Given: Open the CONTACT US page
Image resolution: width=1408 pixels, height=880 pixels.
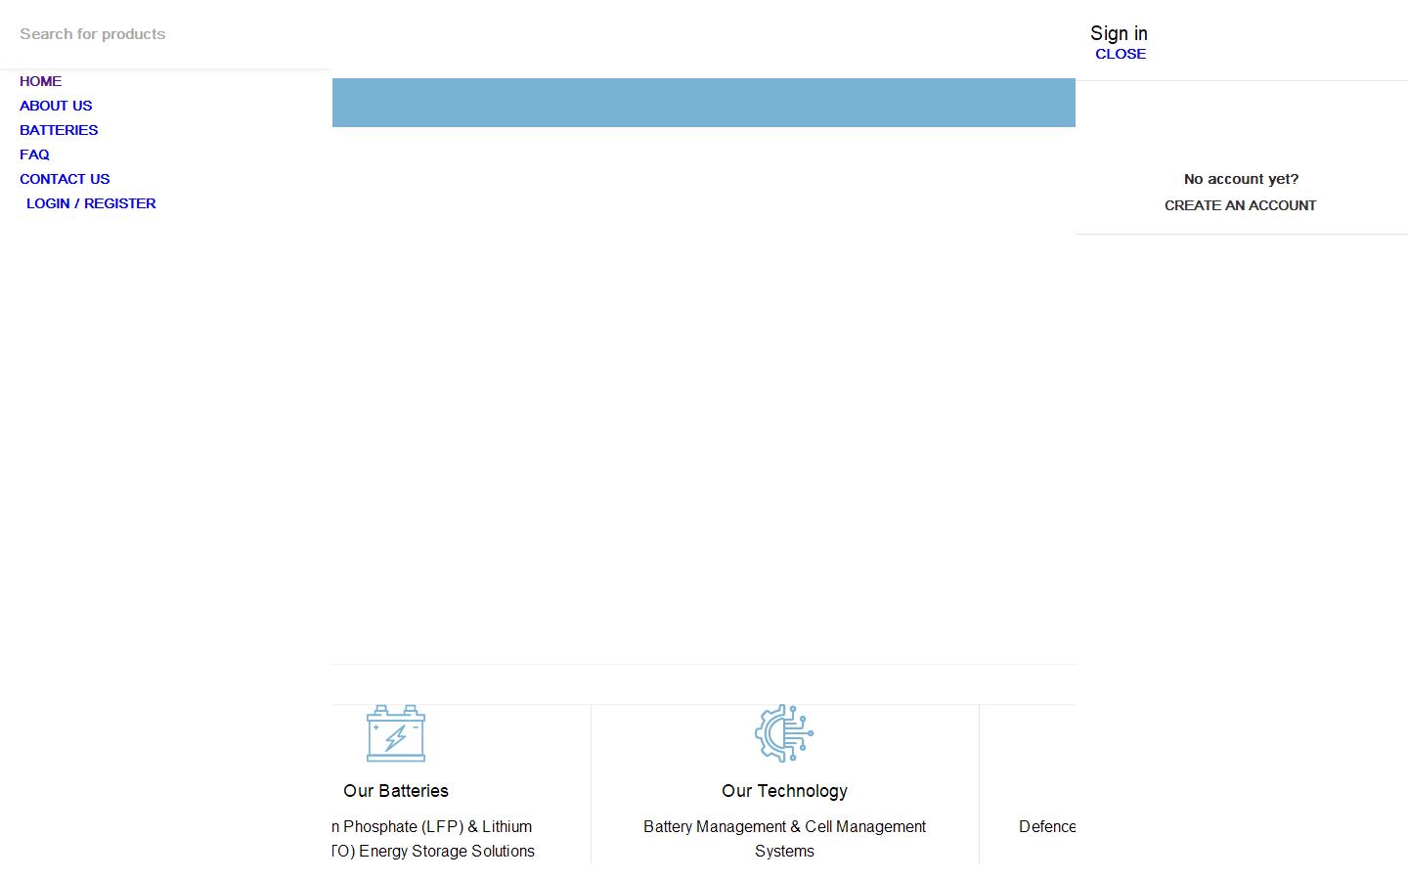Looking at the screenshot, I should (x=65, y=179).
